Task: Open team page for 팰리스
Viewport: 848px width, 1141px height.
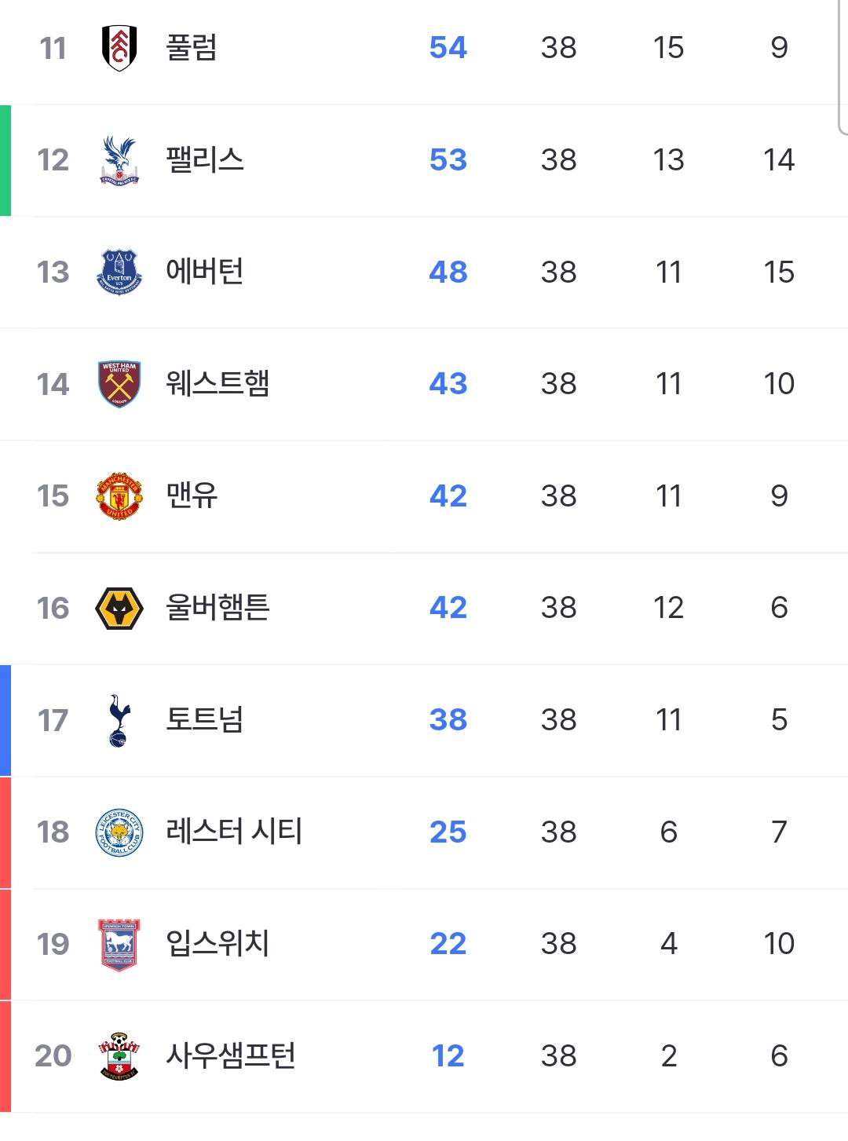Action: click(x=205, y=159)
